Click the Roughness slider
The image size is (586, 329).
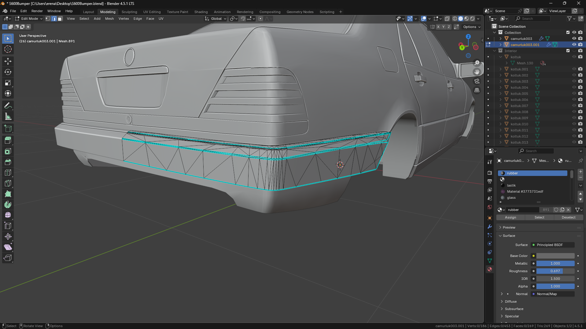tap(555, 271)
